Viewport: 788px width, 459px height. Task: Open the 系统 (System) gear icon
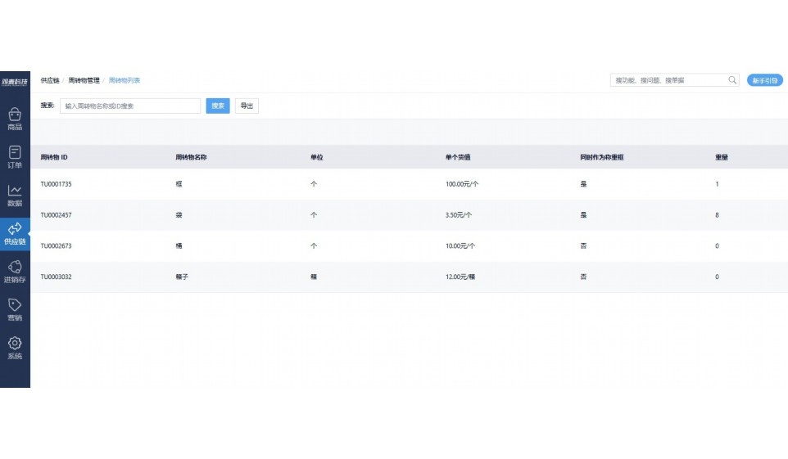(15, 344)
